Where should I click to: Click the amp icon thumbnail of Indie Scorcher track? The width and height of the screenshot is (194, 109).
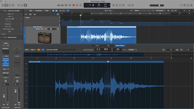tap(45, 38)
